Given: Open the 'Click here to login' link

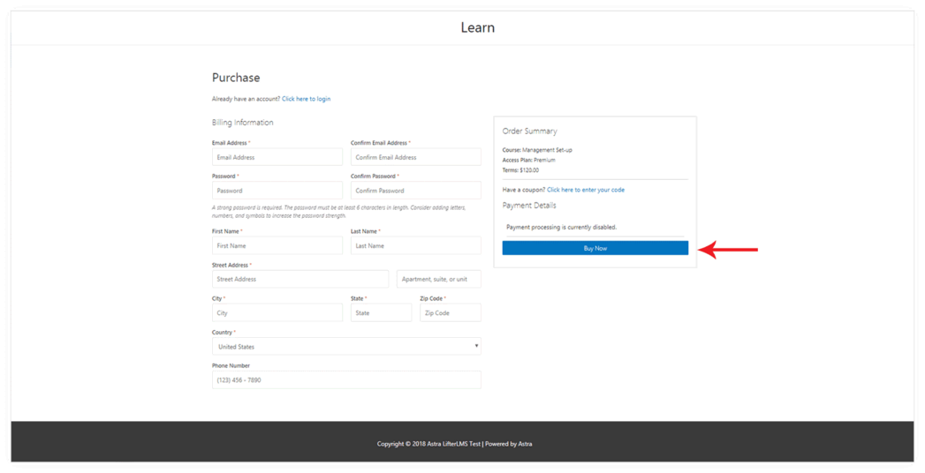Looking at the screenshot, I should point(306,99).
